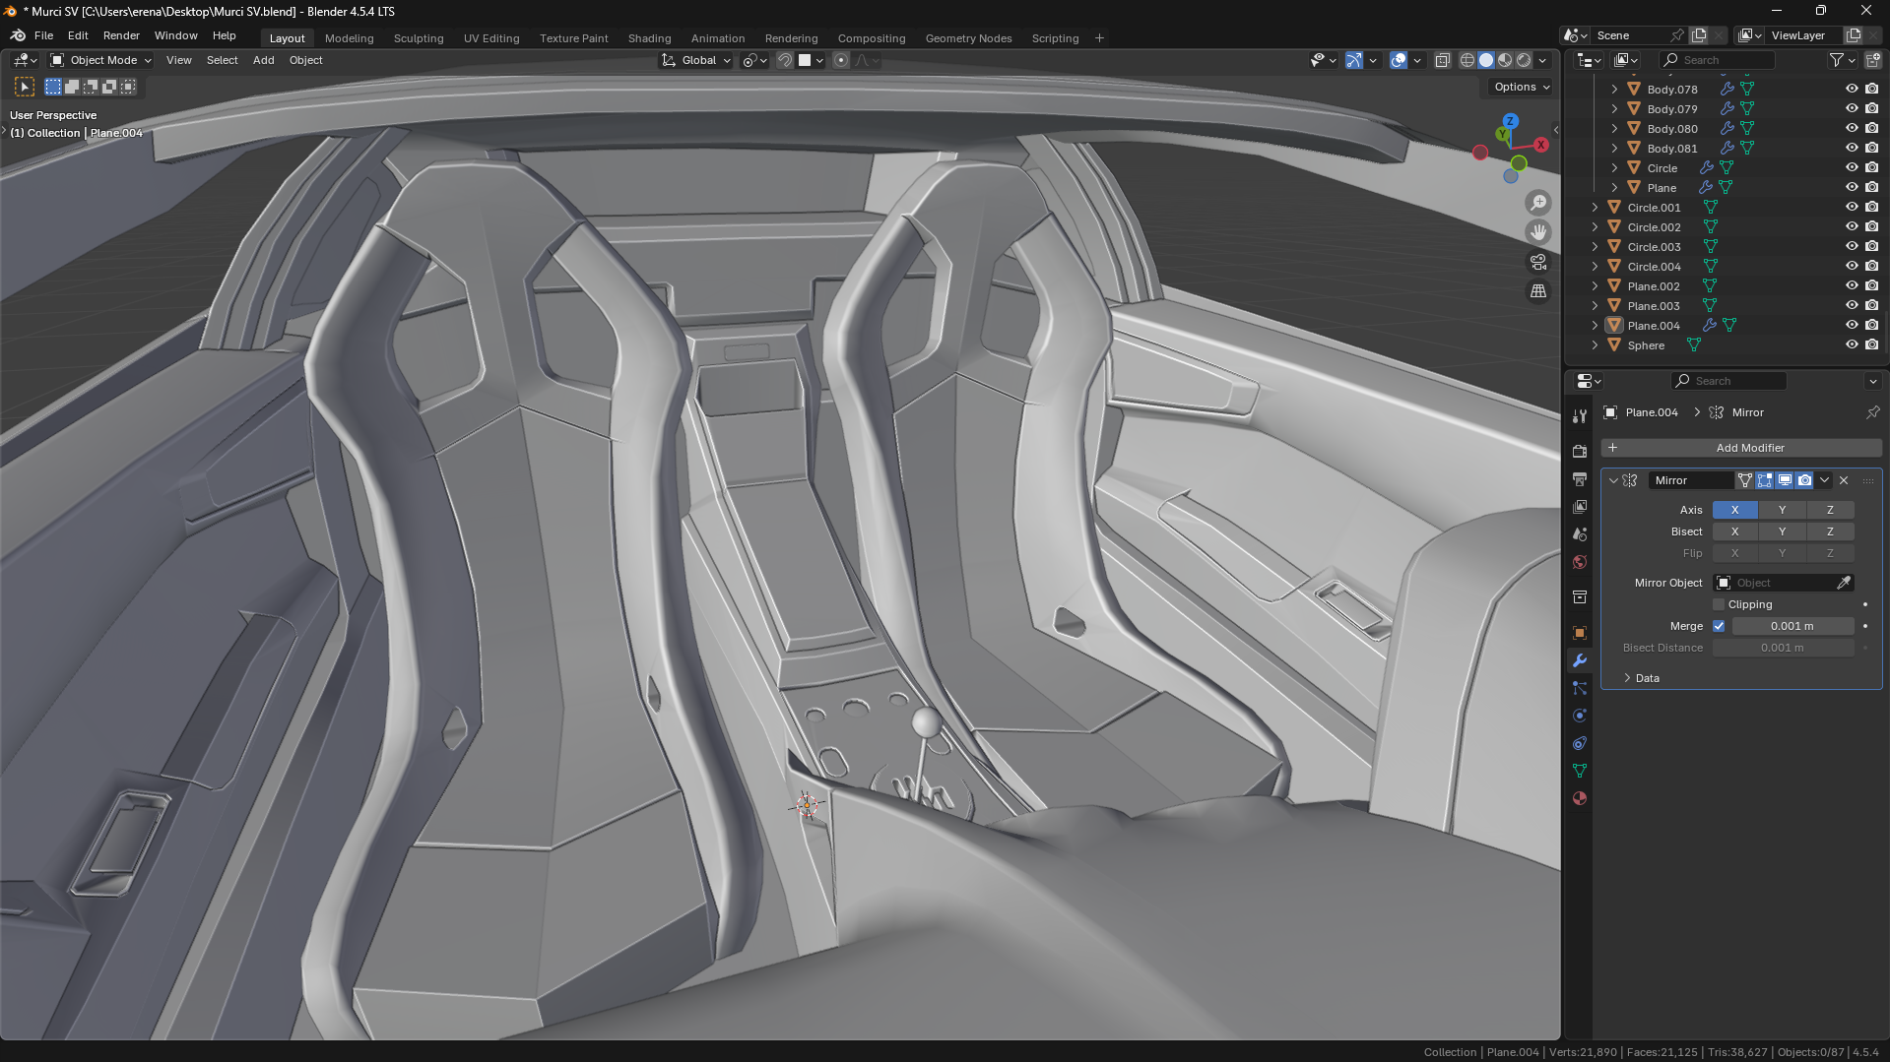Collapse the Mirror modifier panel
Image resolution: width=1890 pixels, height=1062 pixels.
(x=1613, y=480)
